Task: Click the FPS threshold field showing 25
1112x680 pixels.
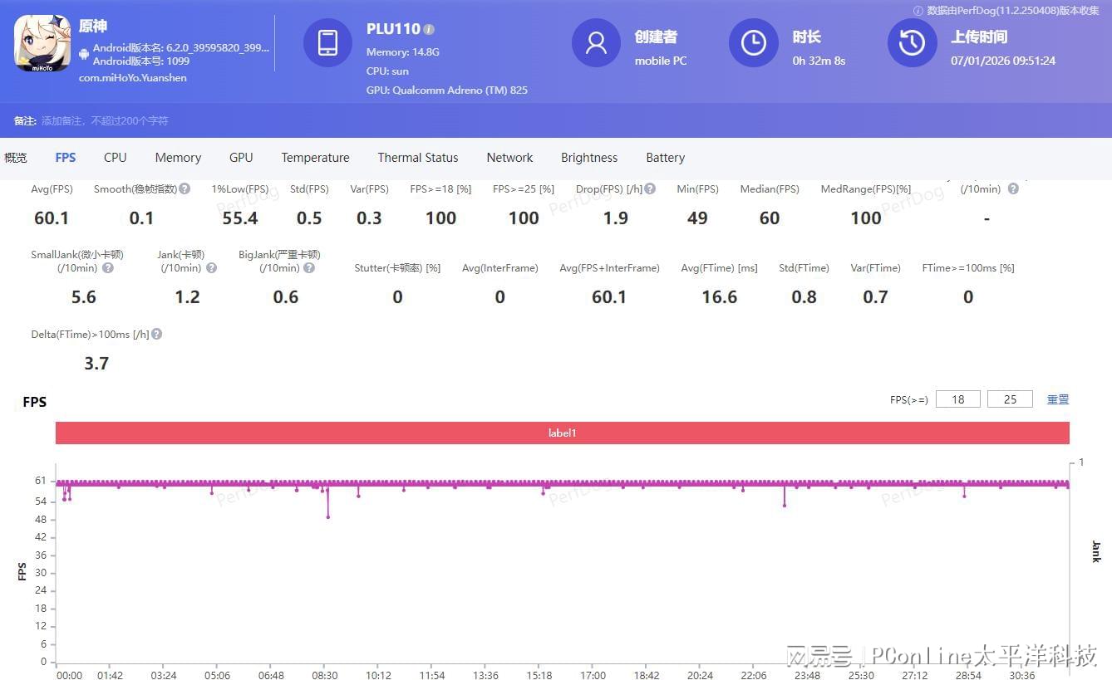Action: pos(1010,399)
